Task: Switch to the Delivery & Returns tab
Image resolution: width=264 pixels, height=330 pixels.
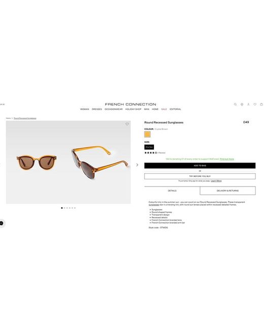Action: coord(228,191)
